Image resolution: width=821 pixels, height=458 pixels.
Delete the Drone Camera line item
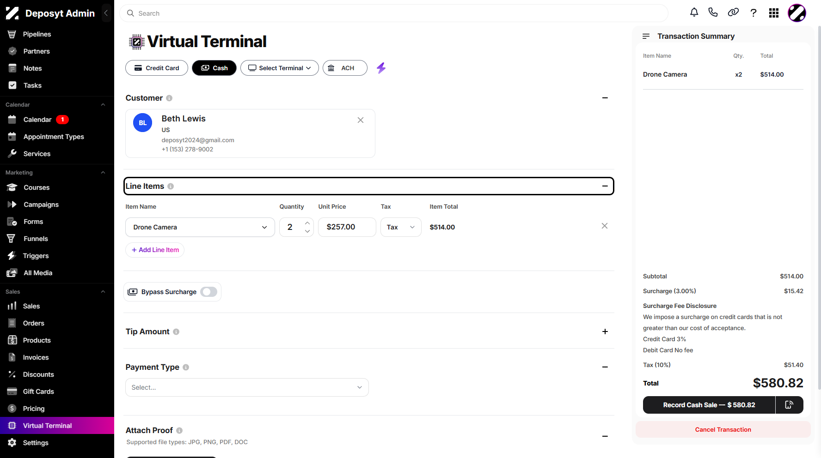pos(604,226)
